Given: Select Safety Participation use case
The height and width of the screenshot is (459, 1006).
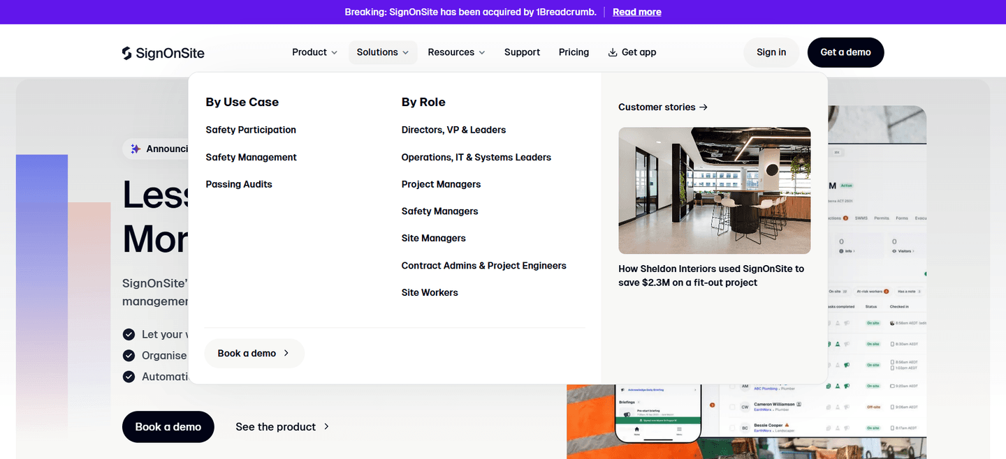Looking at the screenshot, I should coord(251,130).
